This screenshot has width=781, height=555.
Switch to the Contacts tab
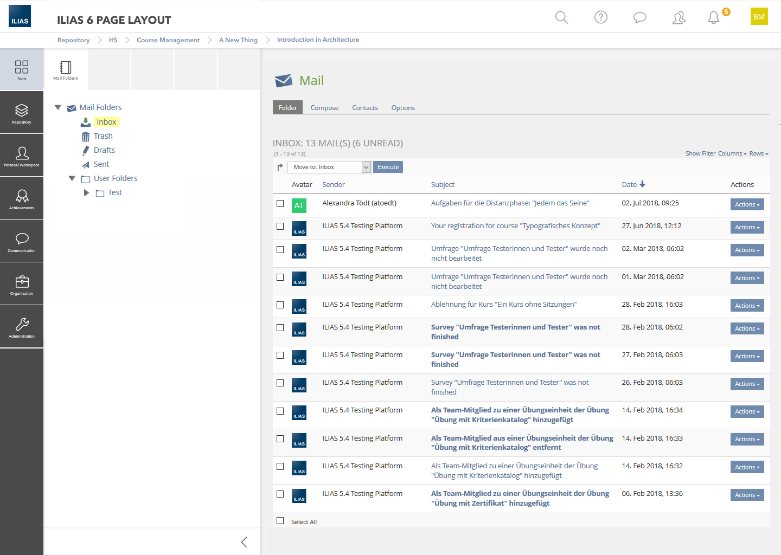tap(364, 108)
